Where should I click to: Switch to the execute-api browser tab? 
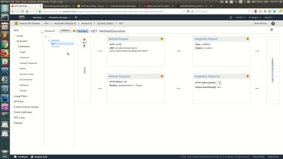click(57, 6)
